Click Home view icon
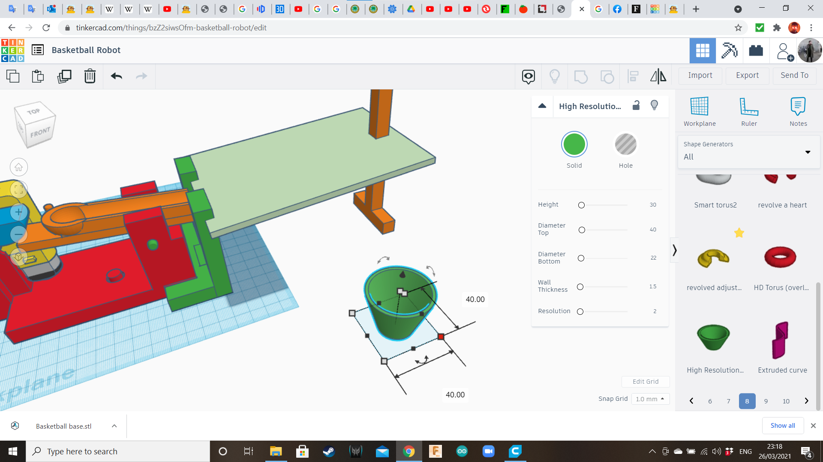The image size is (823, 462). (x=18, y=167)
